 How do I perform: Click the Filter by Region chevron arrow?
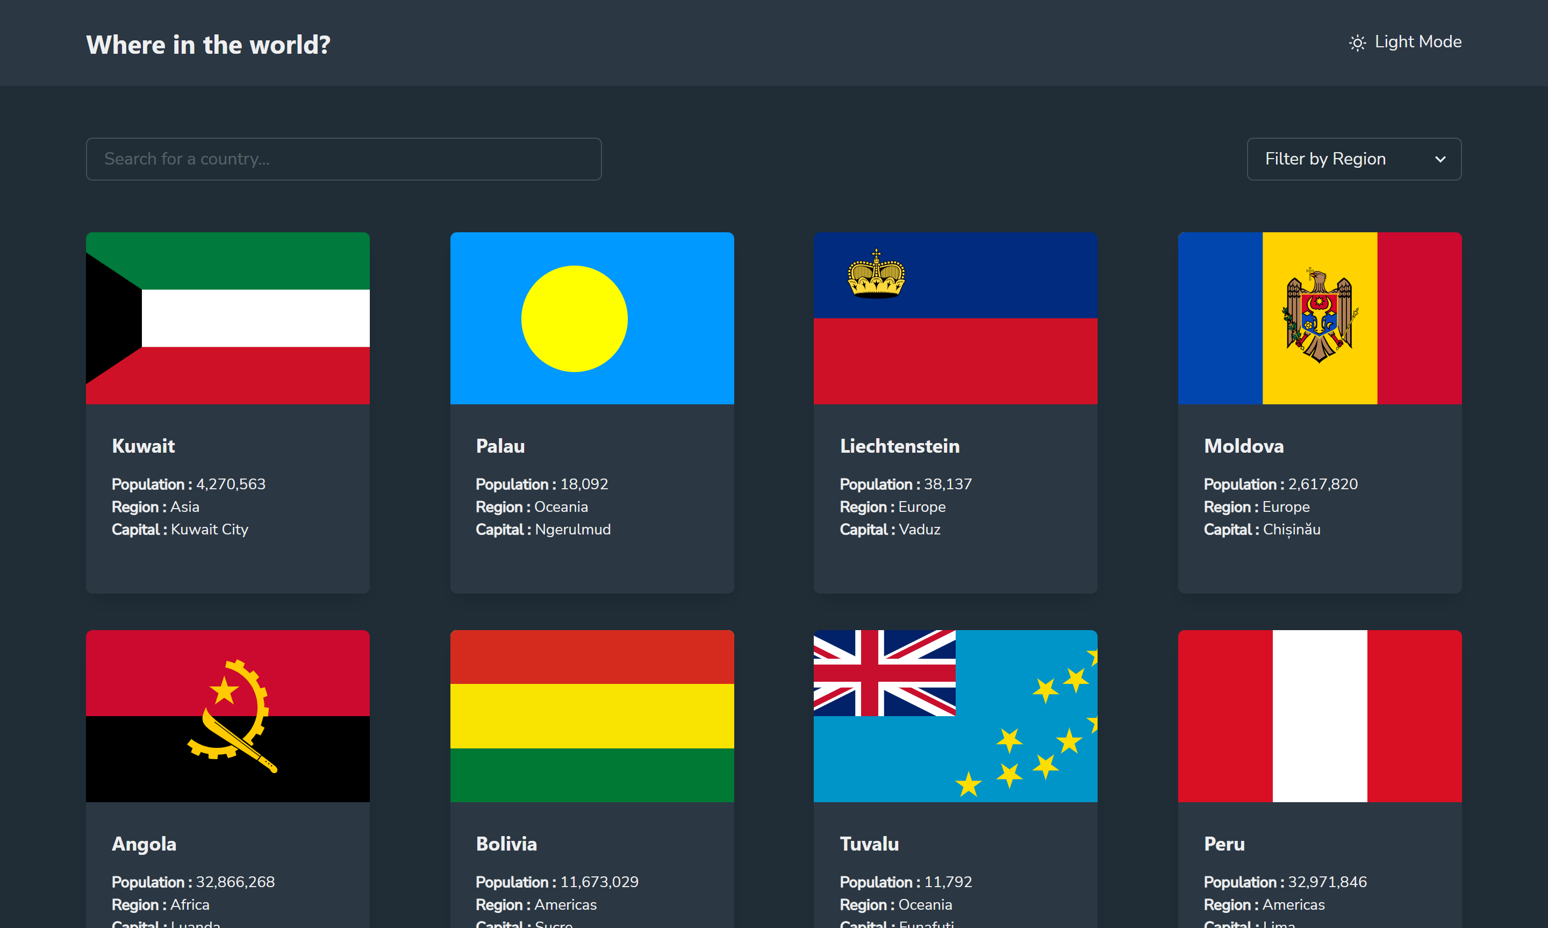click(x=1440, y=160)
